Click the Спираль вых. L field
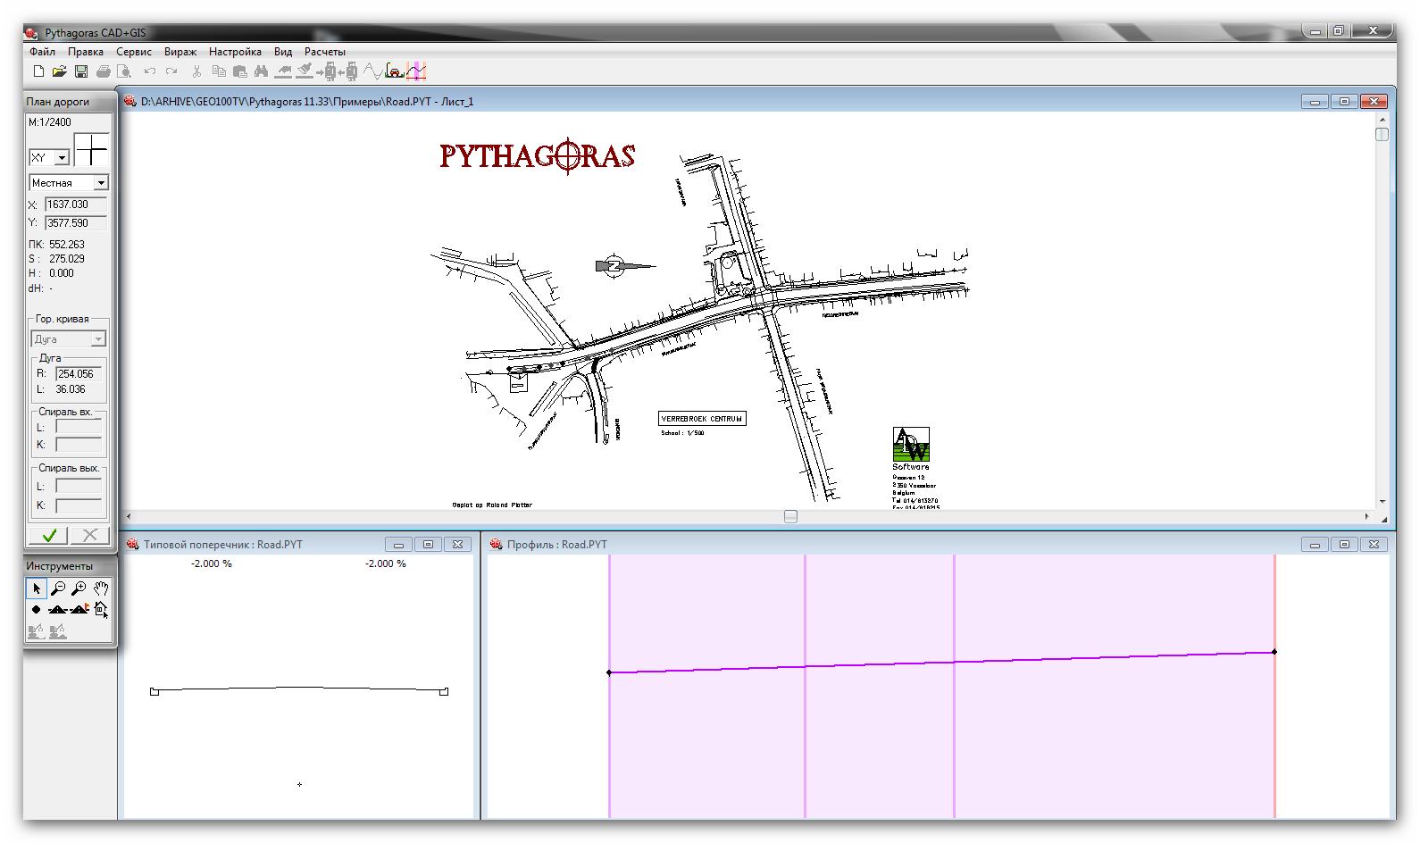Image resolution: width=1420 pixels, height=843 pixels. tap(79, 487)
